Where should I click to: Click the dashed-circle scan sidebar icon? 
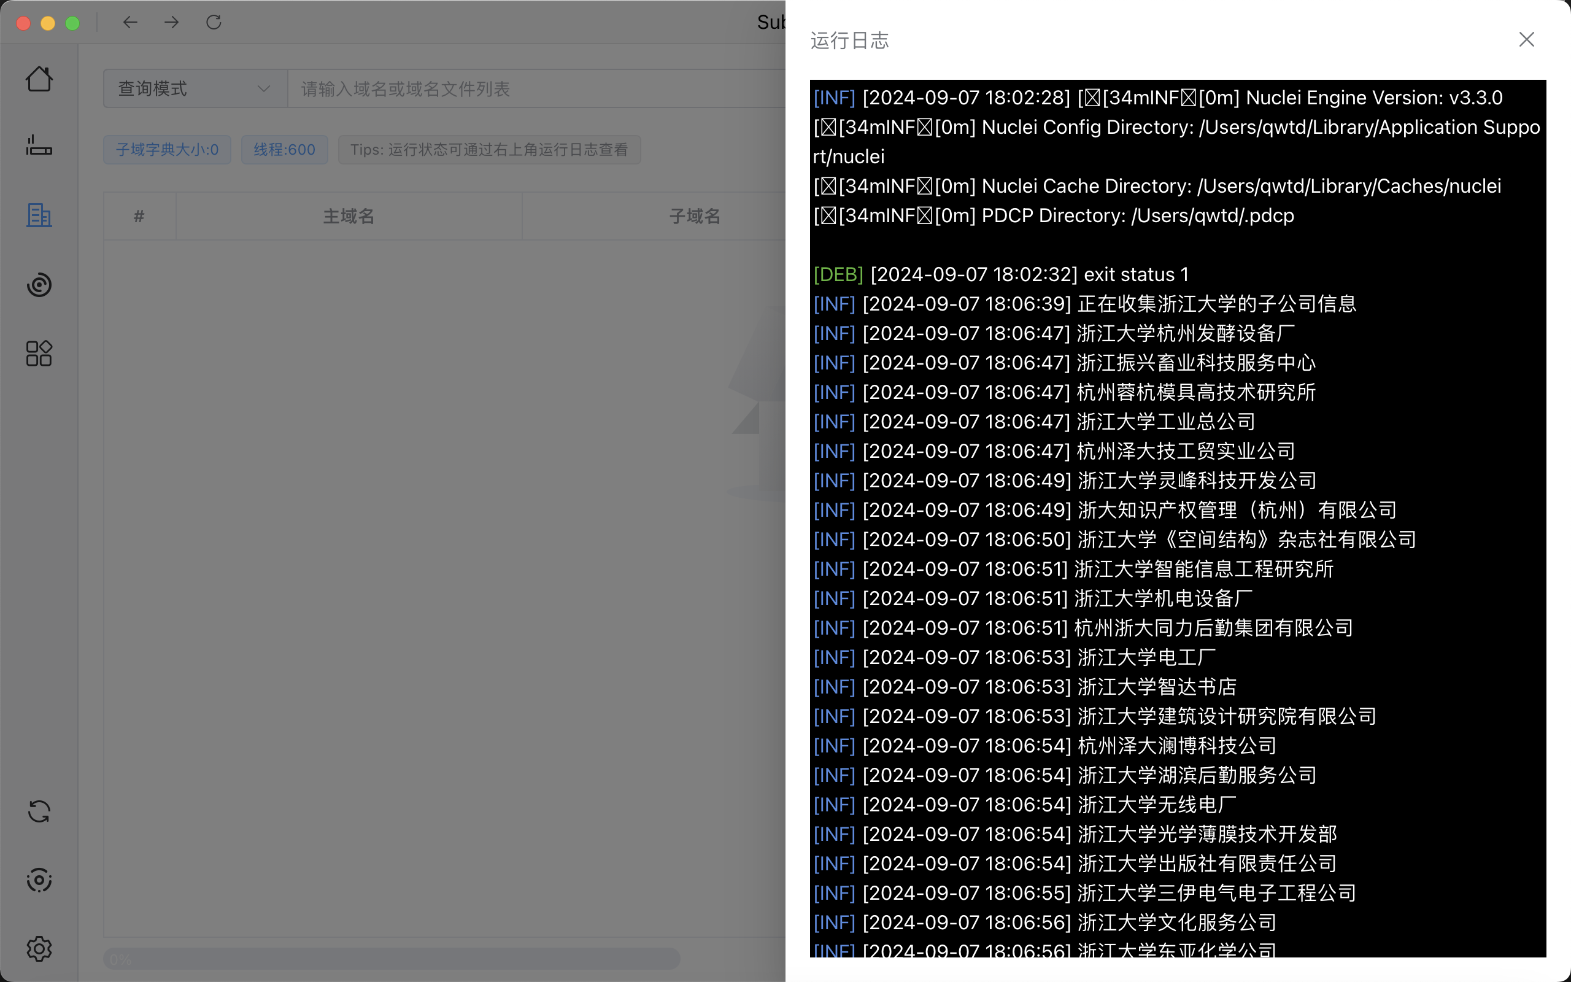pyautogui.click(x=39, y=880)
